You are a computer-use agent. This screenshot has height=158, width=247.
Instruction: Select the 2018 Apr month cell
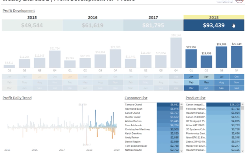[206, 77]
